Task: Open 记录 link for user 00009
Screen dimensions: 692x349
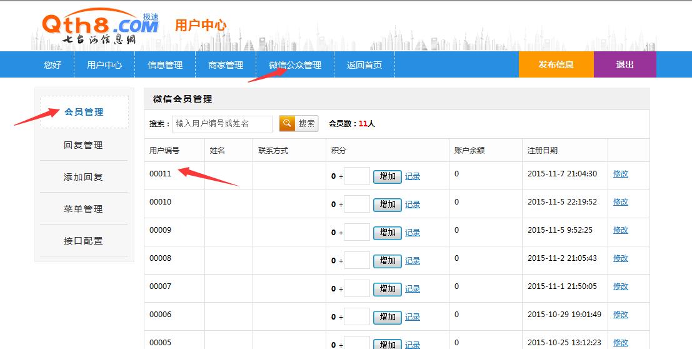Action: point(413,233)
